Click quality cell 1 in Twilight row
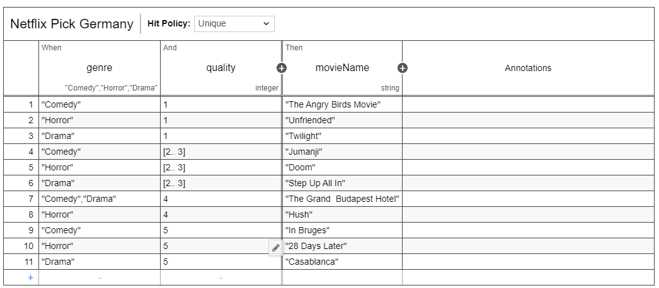Screen dimensions: 659x288 (x=221, y=136)
